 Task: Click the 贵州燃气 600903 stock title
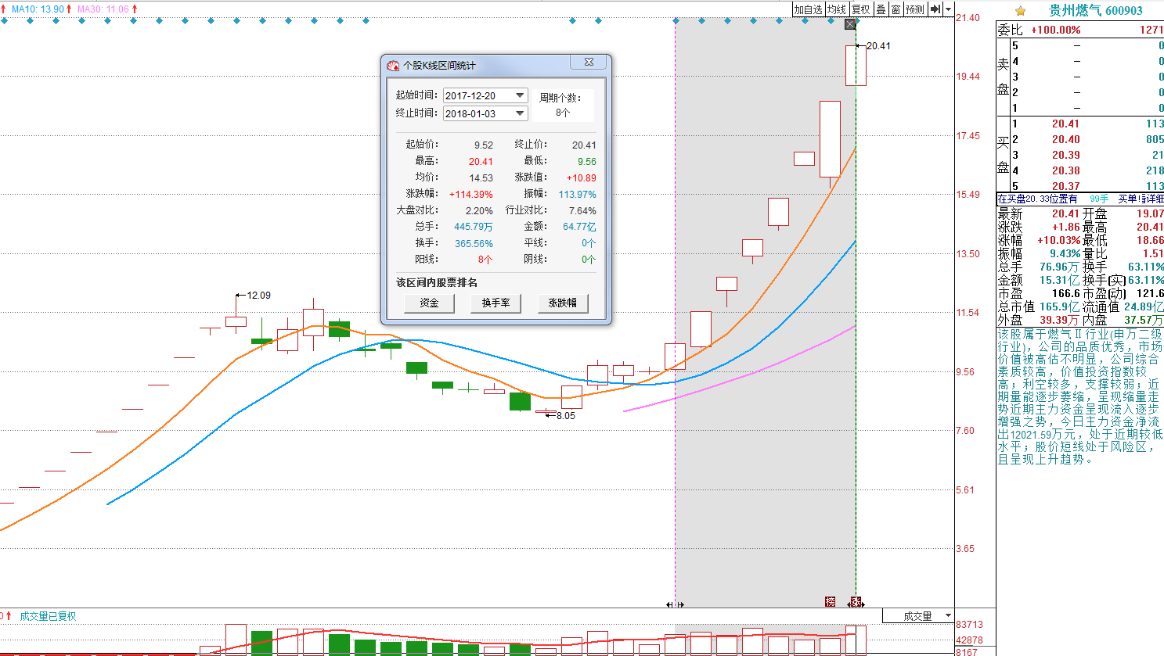[1096, 10]
